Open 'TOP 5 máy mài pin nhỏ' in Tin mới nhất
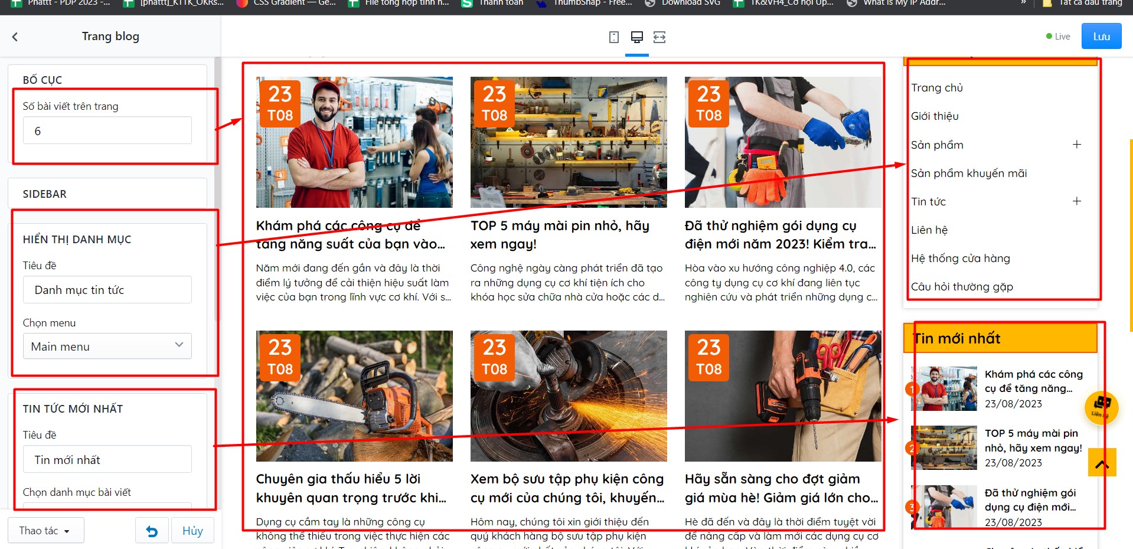 coord(1033,440)
